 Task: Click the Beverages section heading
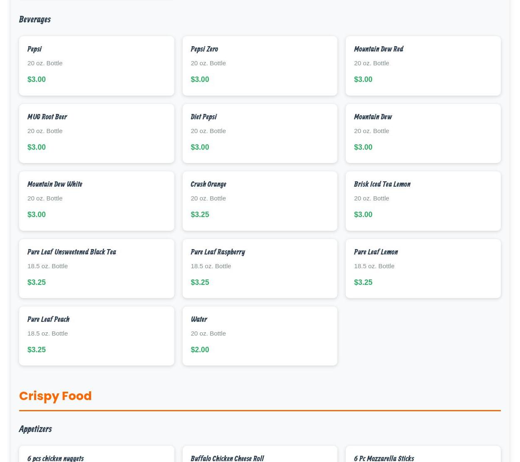(35, 19)
